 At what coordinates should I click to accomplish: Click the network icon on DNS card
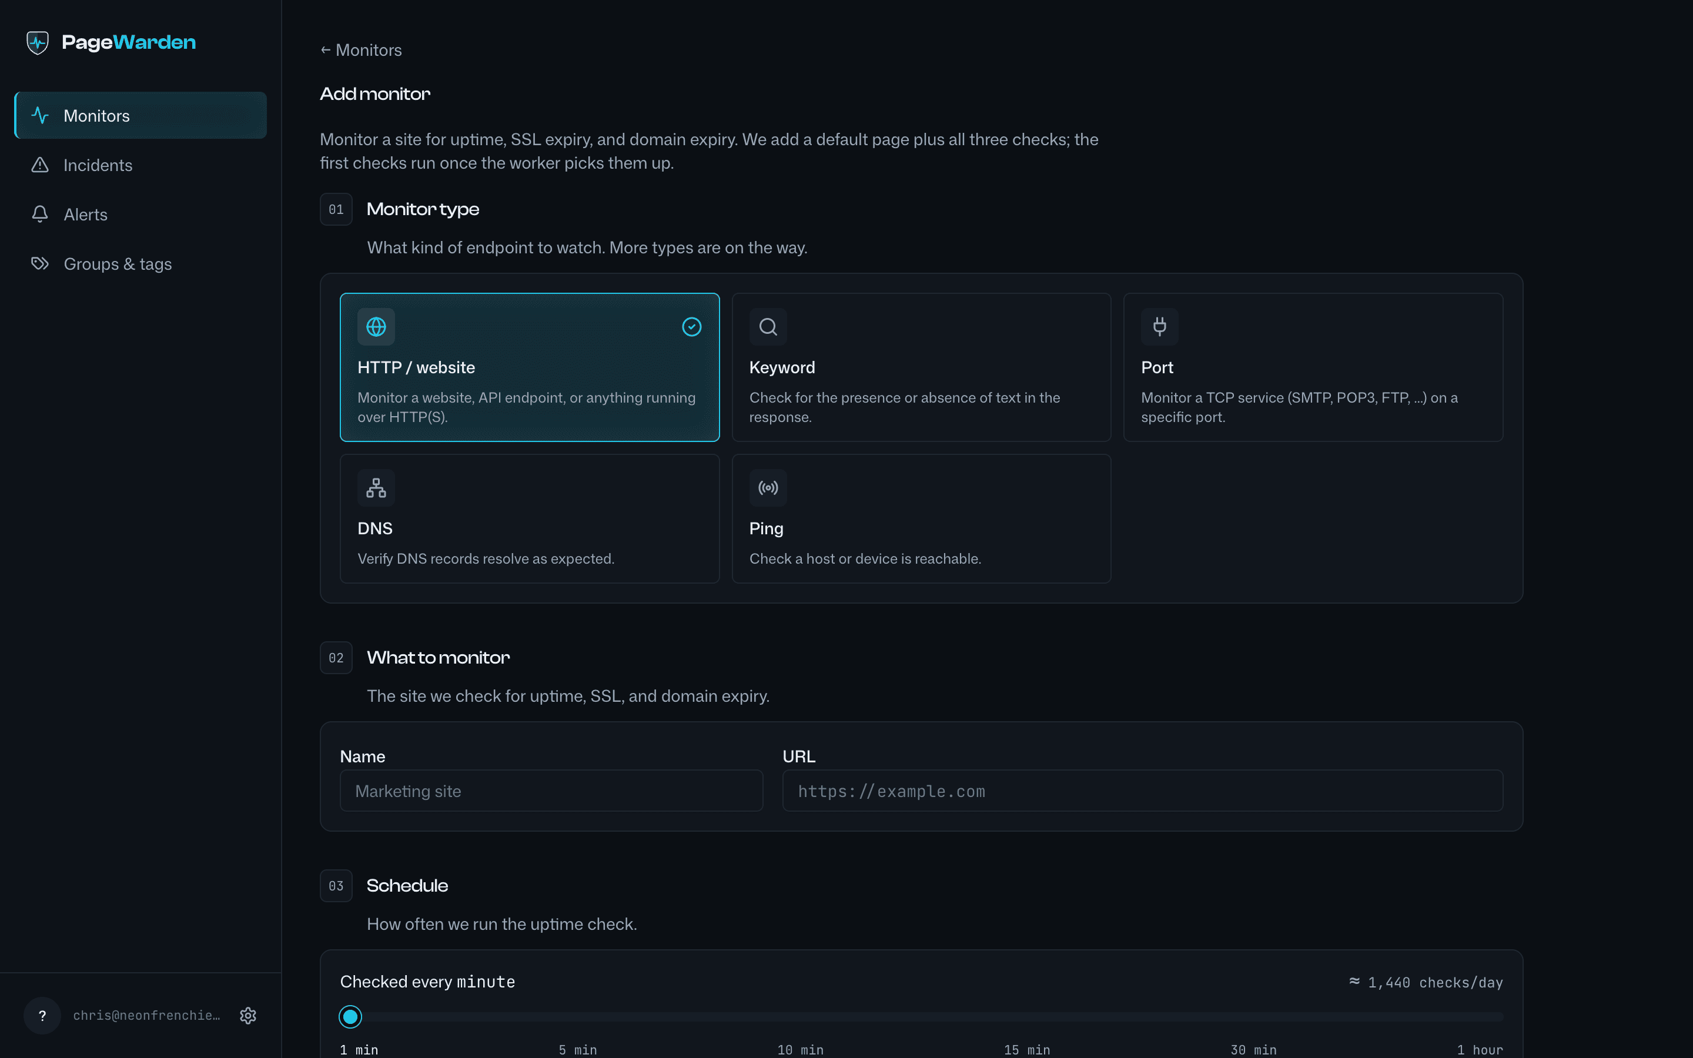tap(376, 488)
